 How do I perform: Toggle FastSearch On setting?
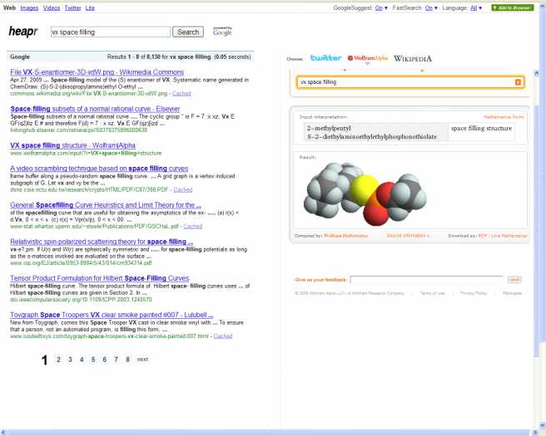pos(429,7)
